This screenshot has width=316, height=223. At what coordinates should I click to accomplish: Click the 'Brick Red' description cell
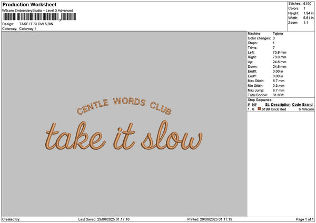pos(279,109)
